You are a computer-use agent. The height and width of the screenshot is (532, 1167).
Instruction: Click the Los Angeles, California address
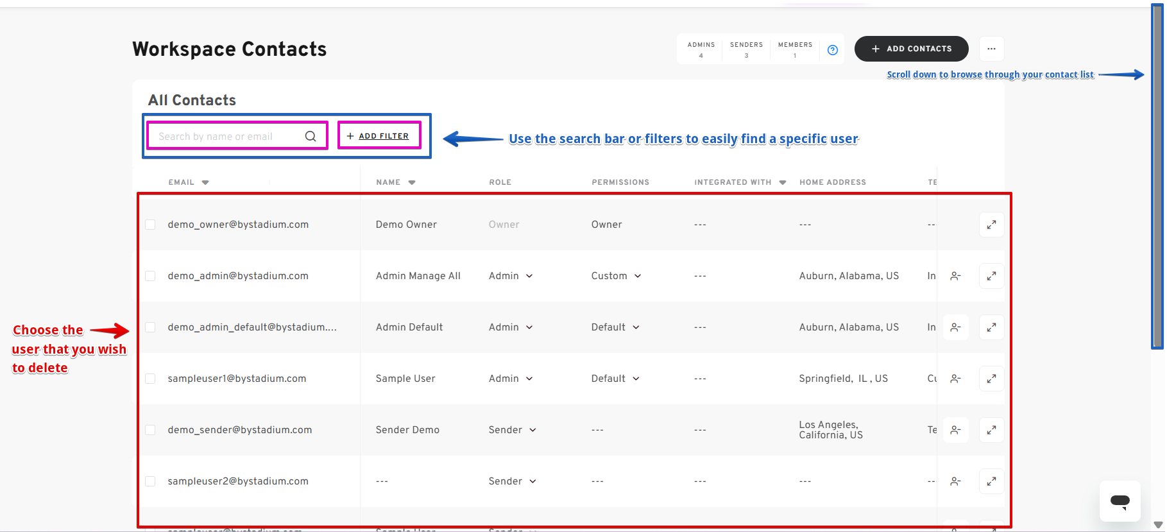click(831, 430)
